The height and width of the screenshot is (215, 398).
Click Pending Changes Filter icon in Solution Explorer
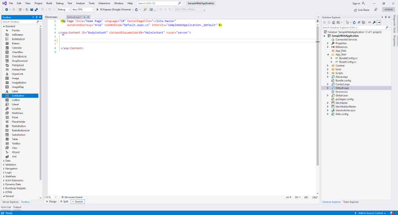click(348, 22)
